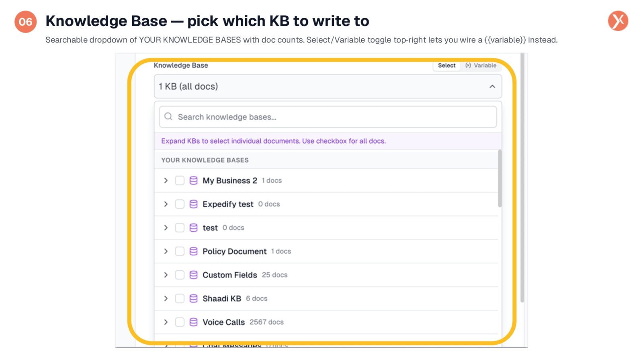Screen dimensions: 643x362
Task: Check the Expedify test checkbox
Action: tap(180, 204)
